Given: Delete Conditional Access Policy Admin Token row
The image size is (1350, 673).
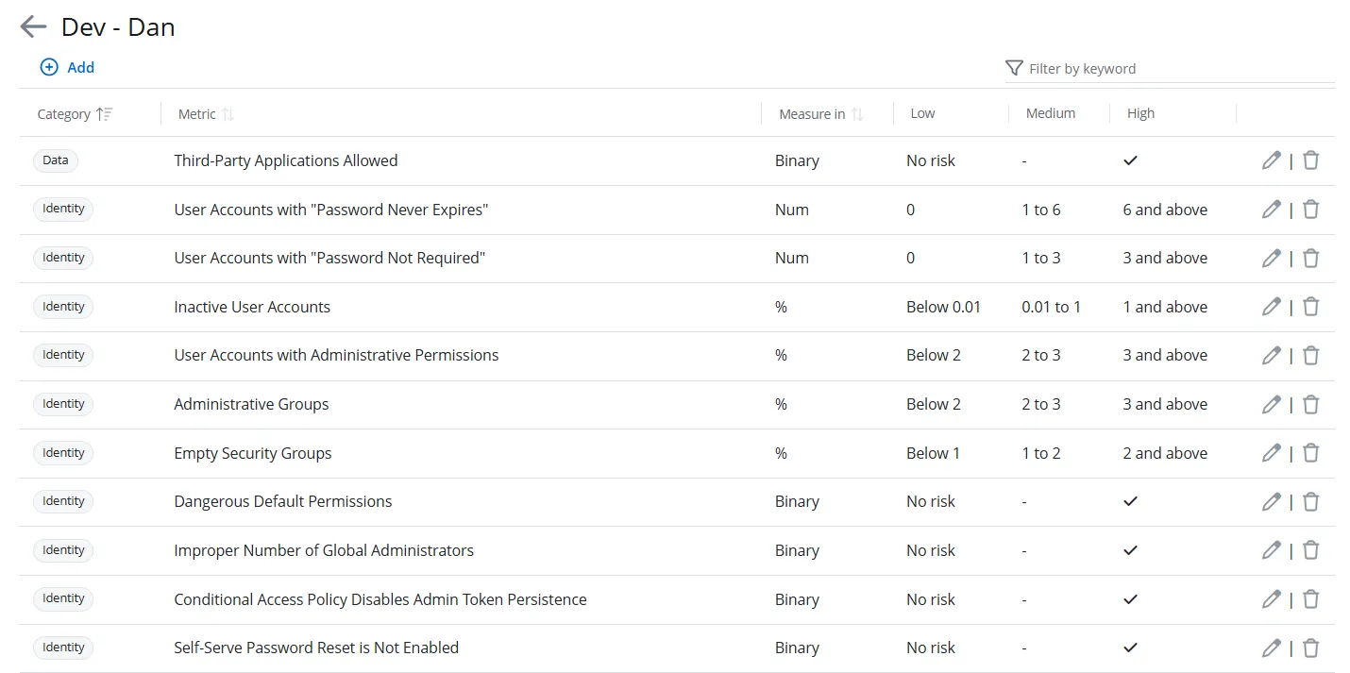Looking at the screenshot, I should 1310,599.
